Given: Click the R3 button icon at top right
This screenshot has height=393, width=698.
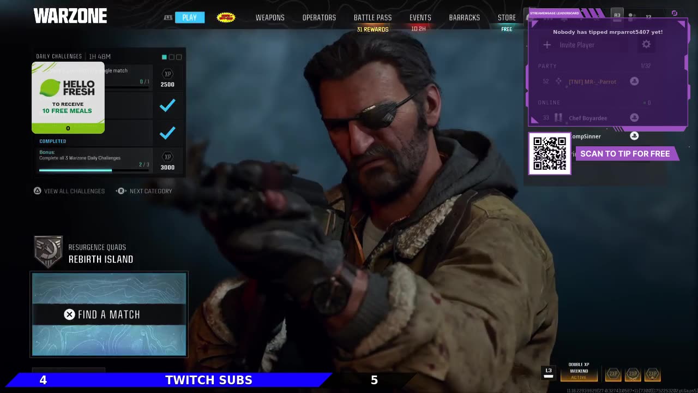Looking at the screenshot, I should 617,15.
